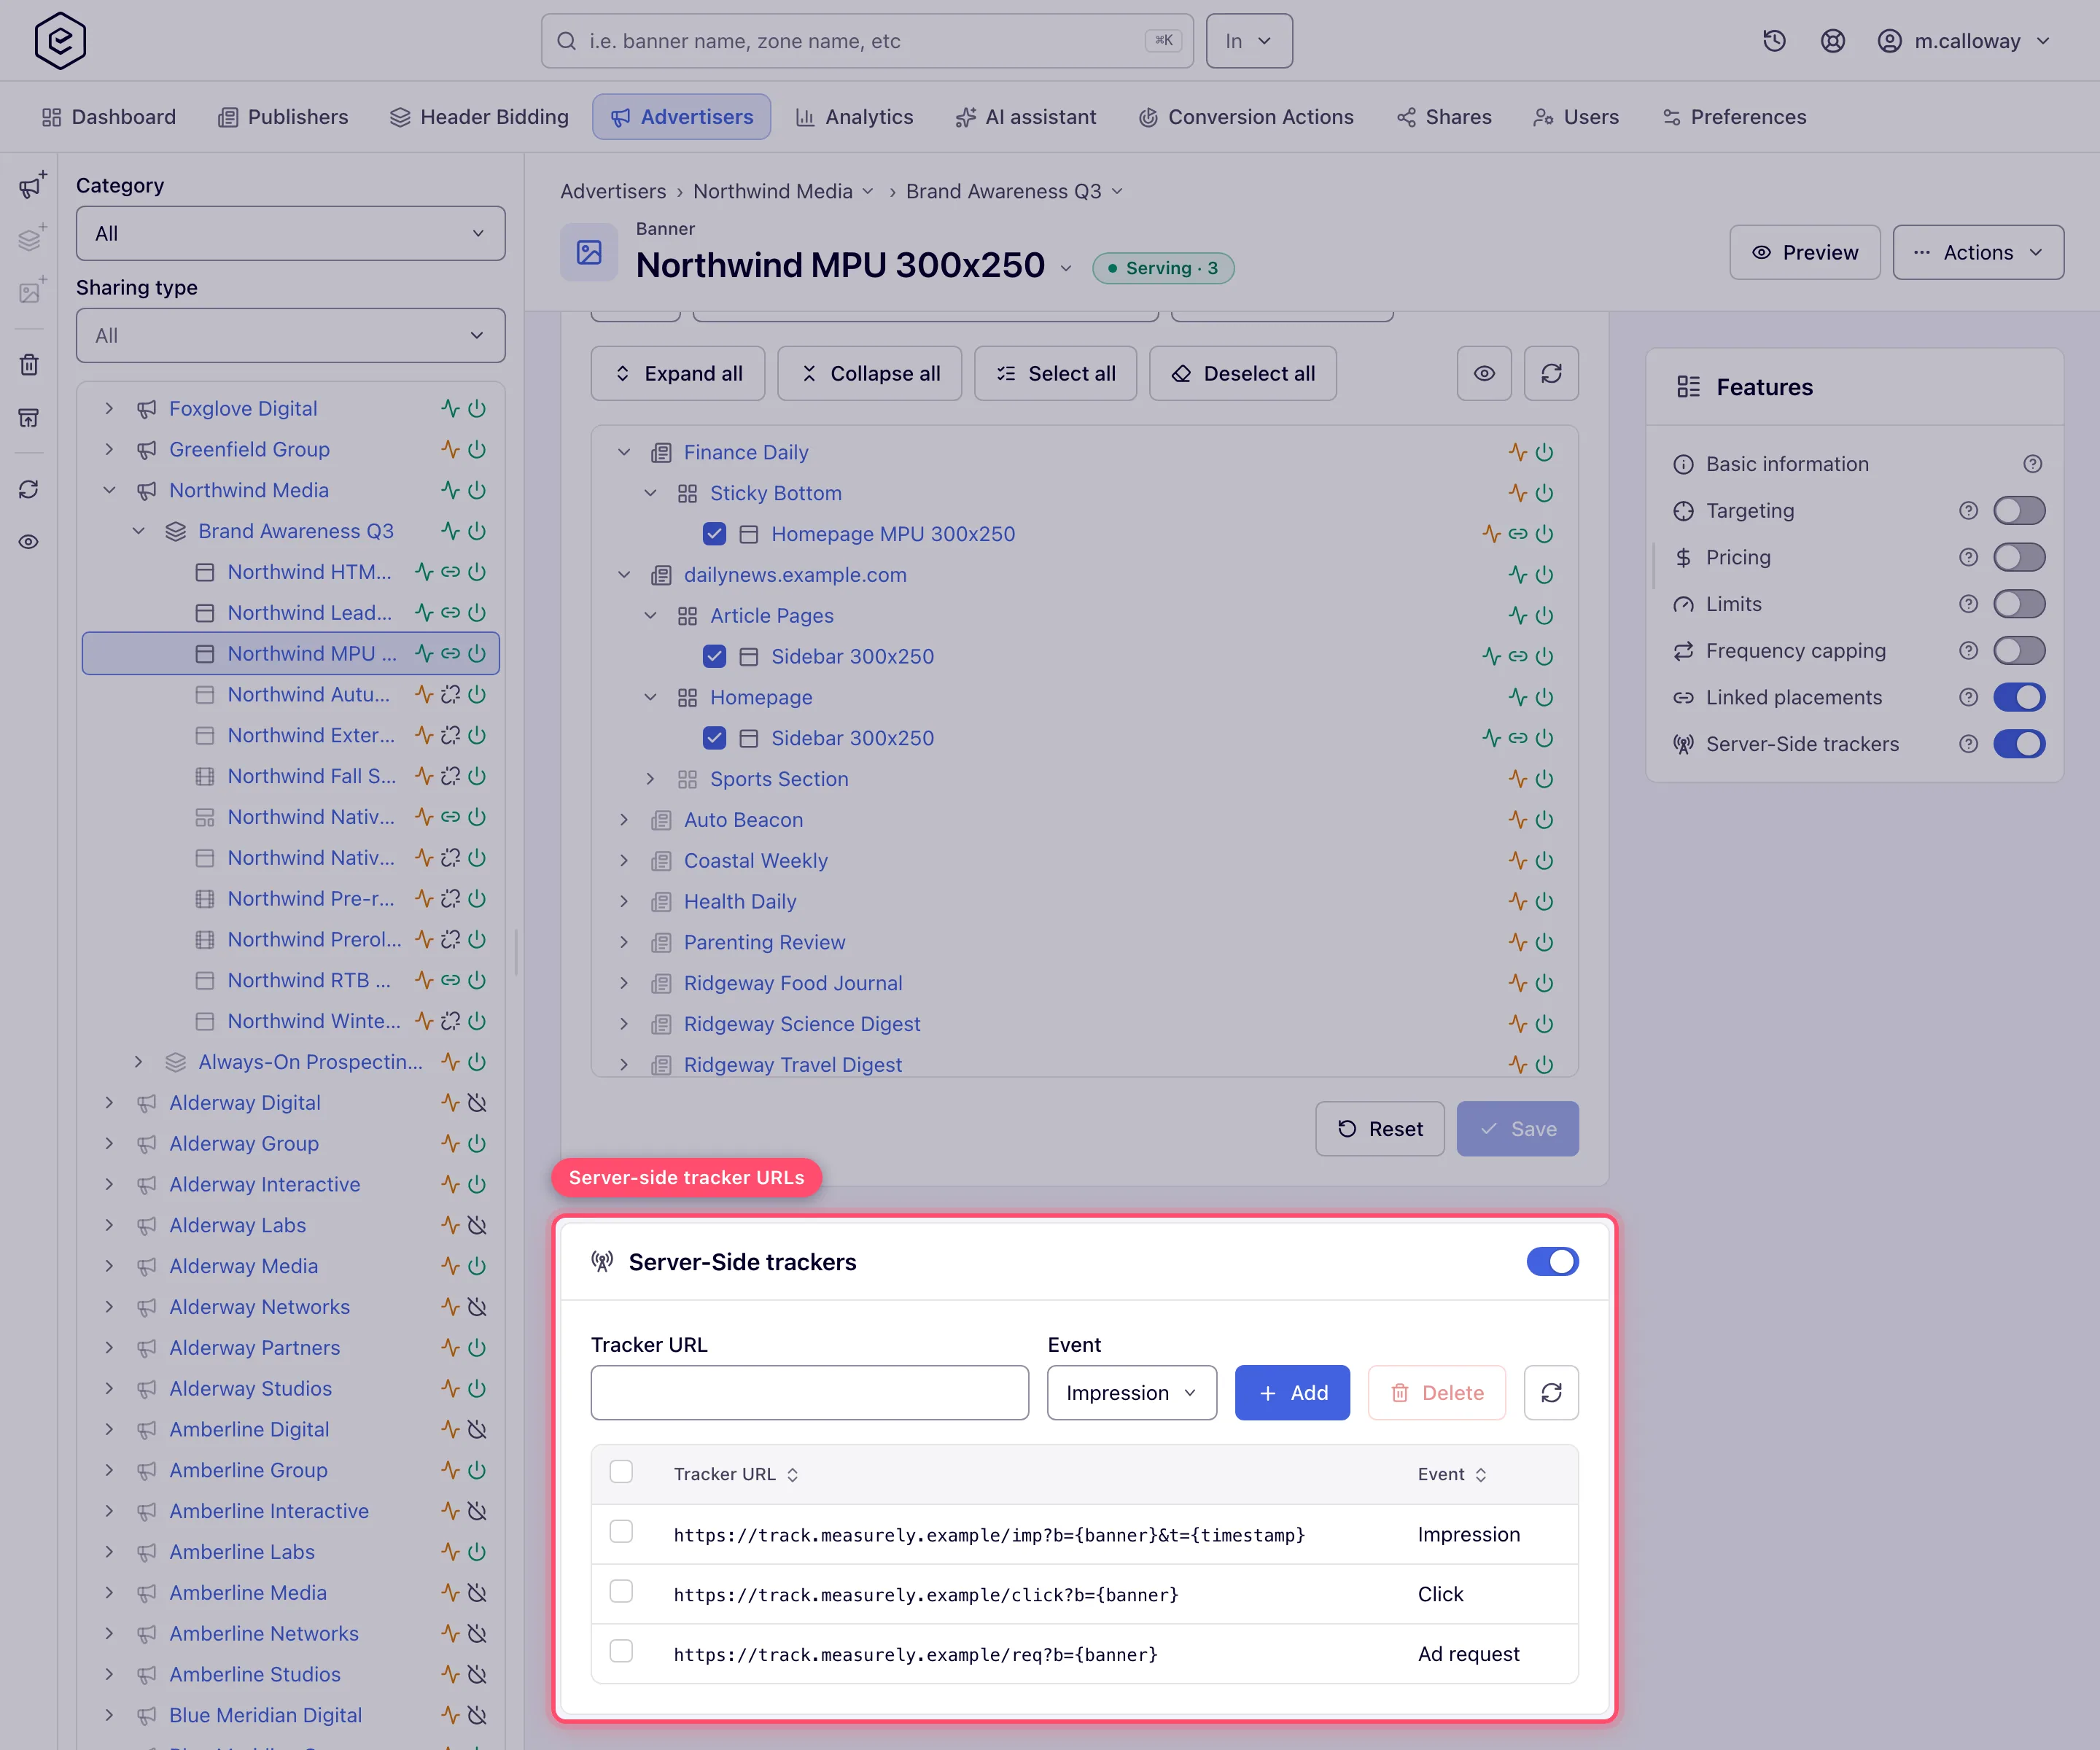Viewport: 2100px width, 1750px height.
Task: Go to the Publishers tab
Action: [283, 117]
